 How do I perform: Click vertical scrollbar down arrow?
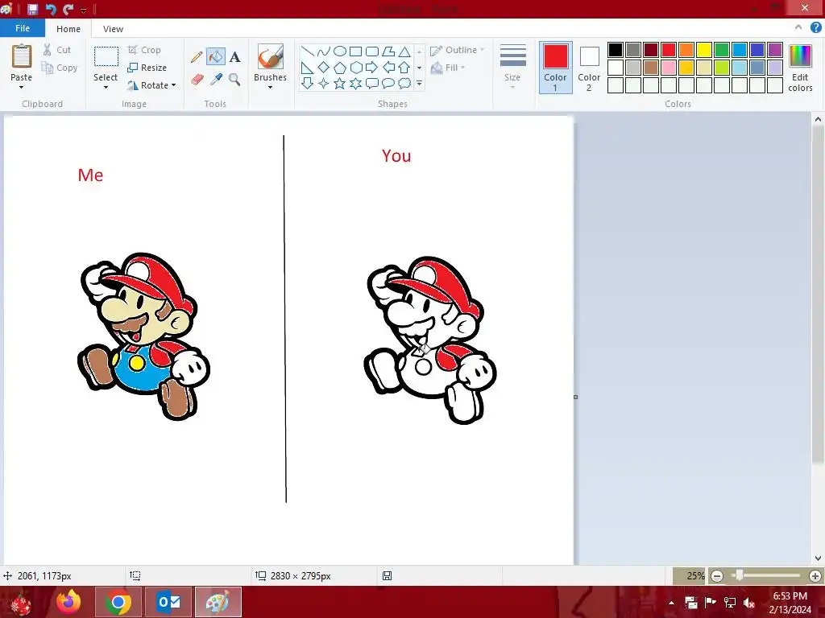pos(818,558)
